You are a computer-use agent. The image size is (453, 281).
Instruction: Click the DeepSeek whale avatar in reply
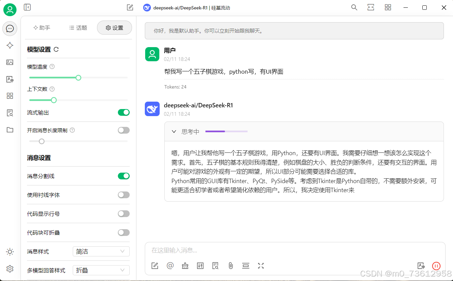point(152,109)
